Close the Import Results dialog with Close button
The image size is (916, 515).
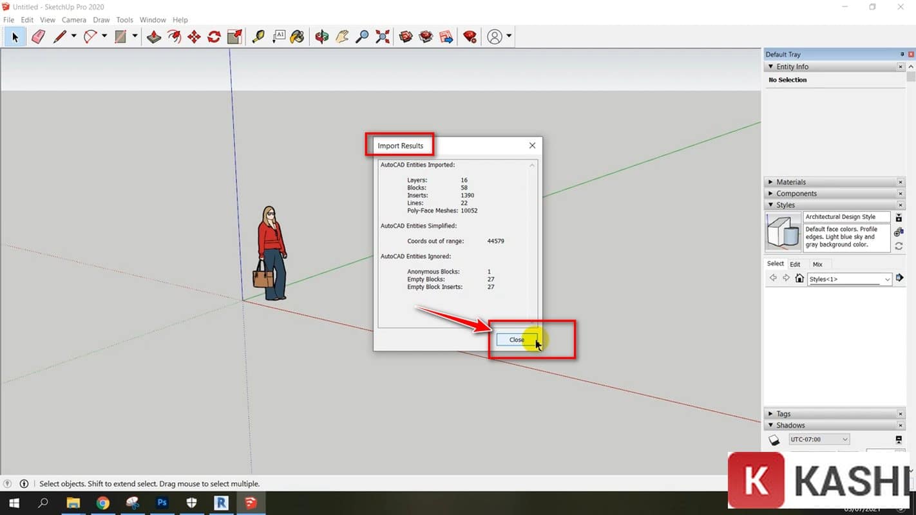[x=517, y=340]
